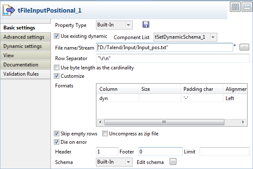Toggle Use existing dynamic checkbox
This screenshot has height=169, width=253.
[x=57, y=37]
